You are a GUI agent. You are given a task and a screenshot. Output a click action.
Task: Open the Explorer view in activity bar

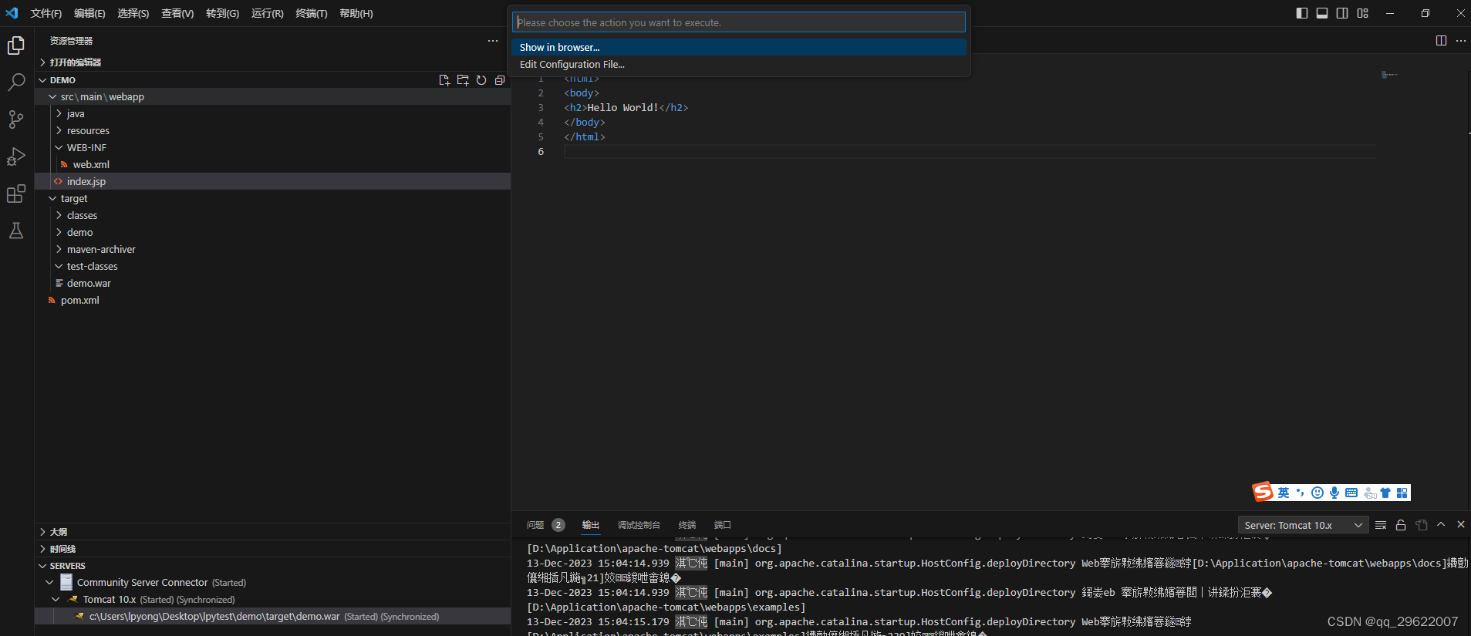pyautogui.click(x=16, y=45)
